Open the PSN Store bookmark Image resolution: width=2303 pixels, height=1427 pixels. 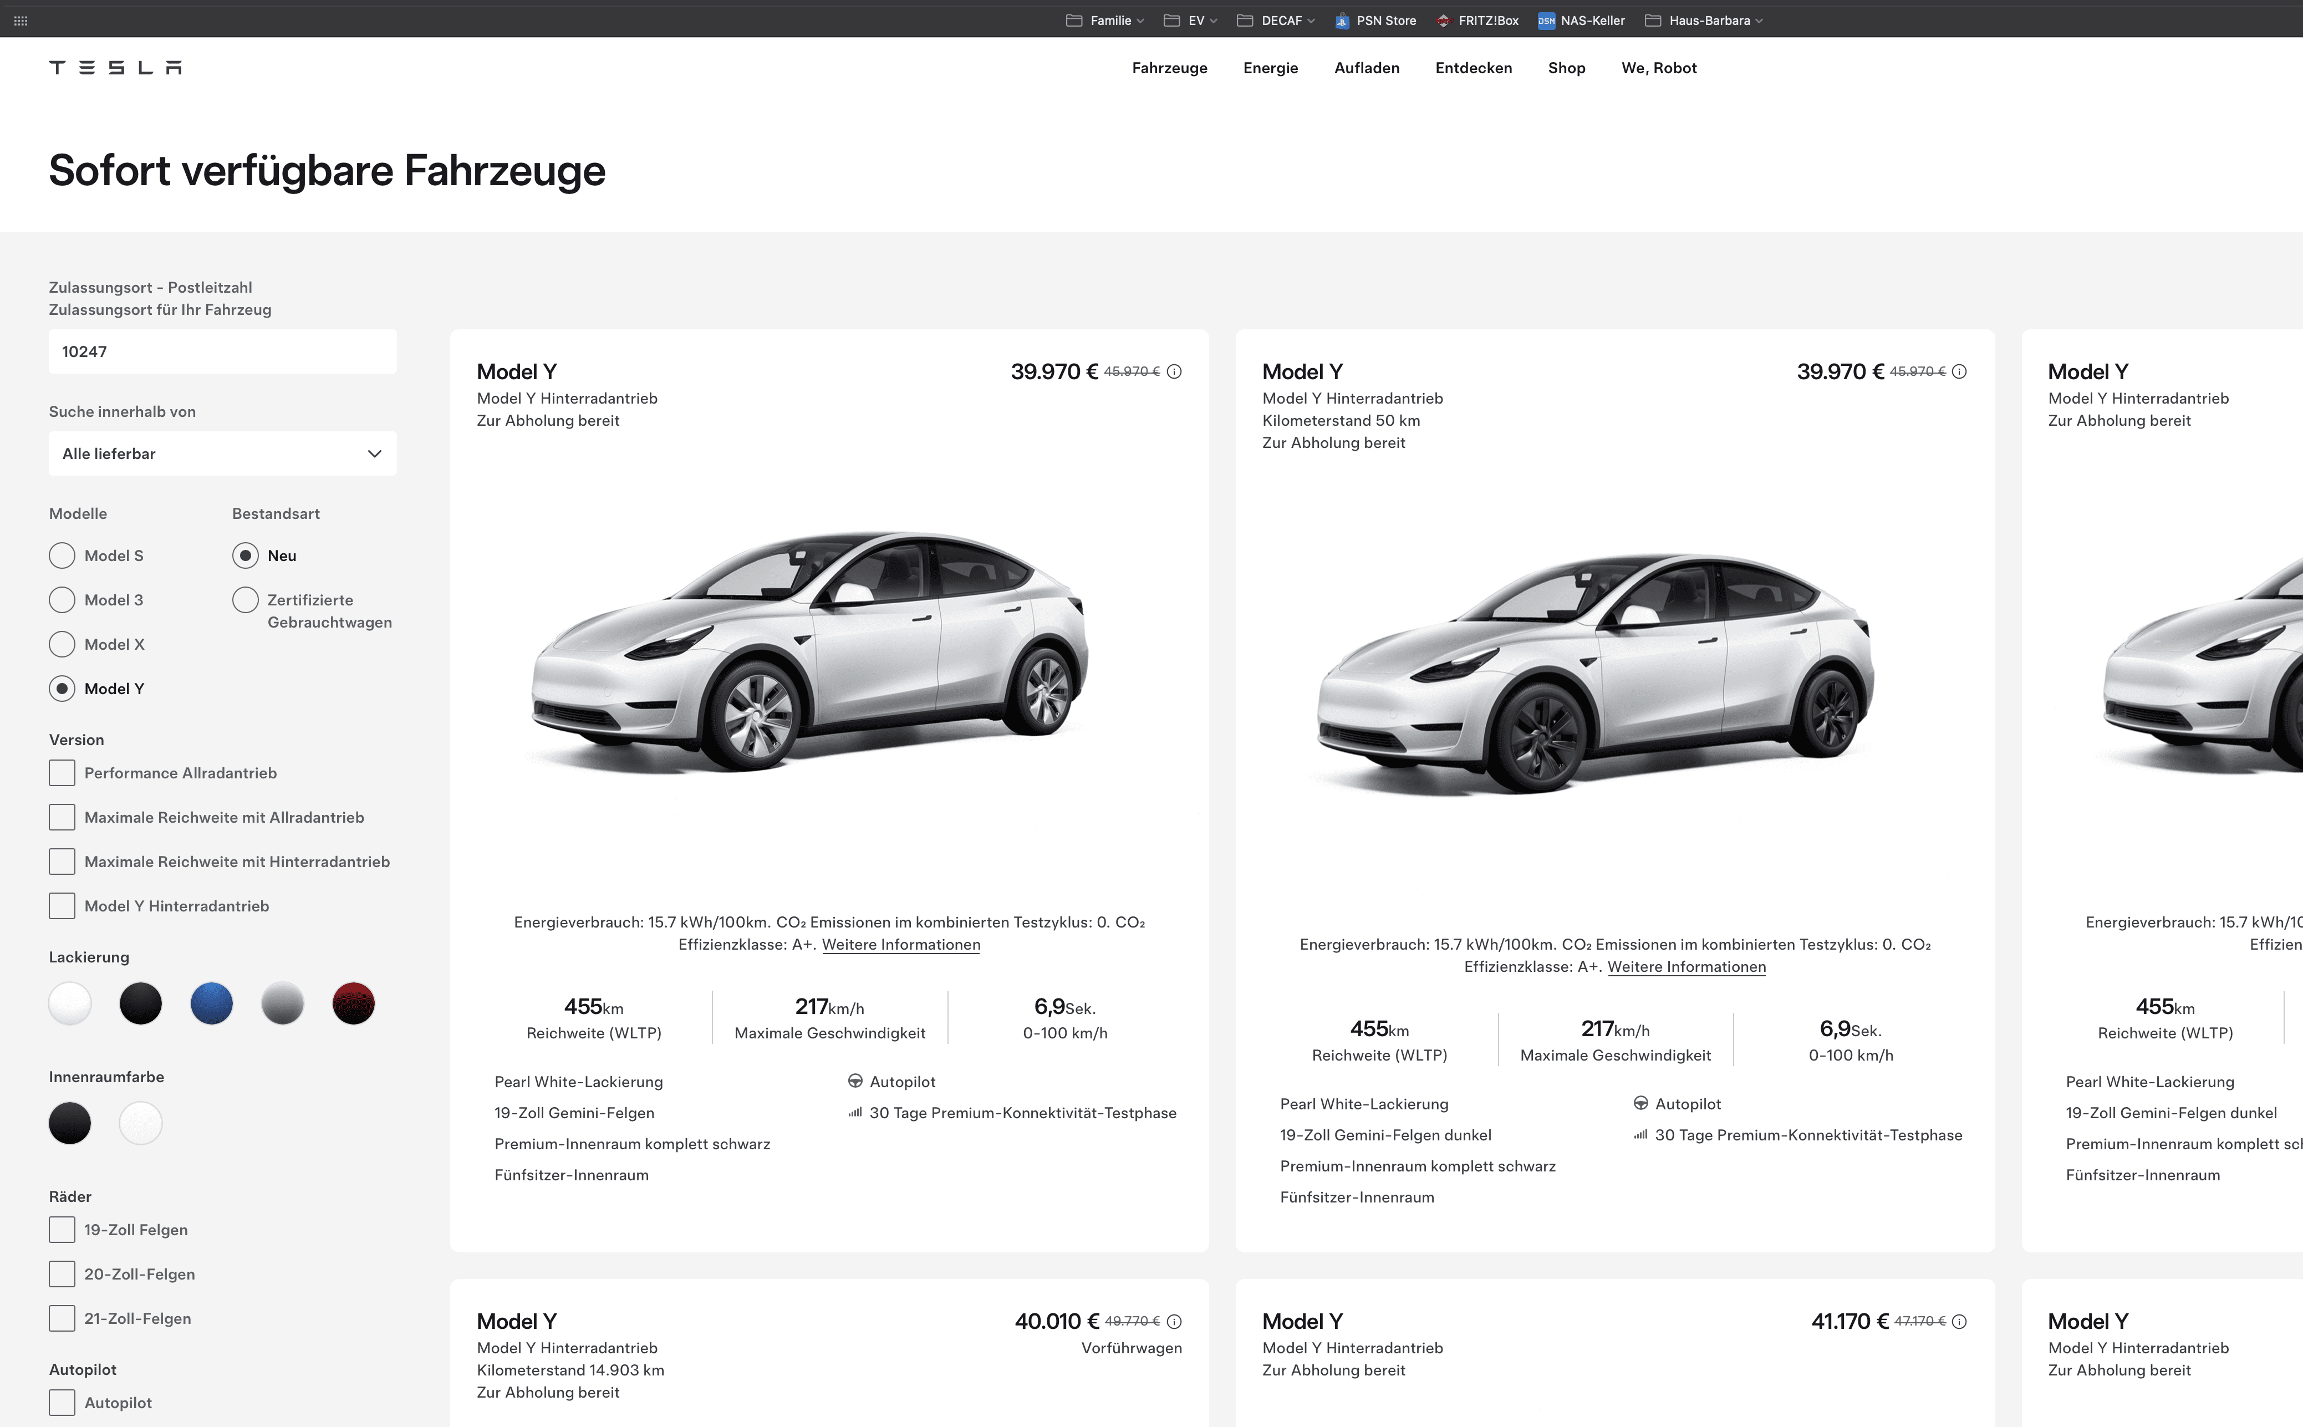pos(1375,20)
